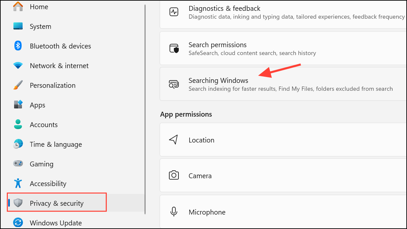Open Network & internet via its Wi-Fi icon
The width and height of the screenshot is (407, 229).
(x=18, y=66)
